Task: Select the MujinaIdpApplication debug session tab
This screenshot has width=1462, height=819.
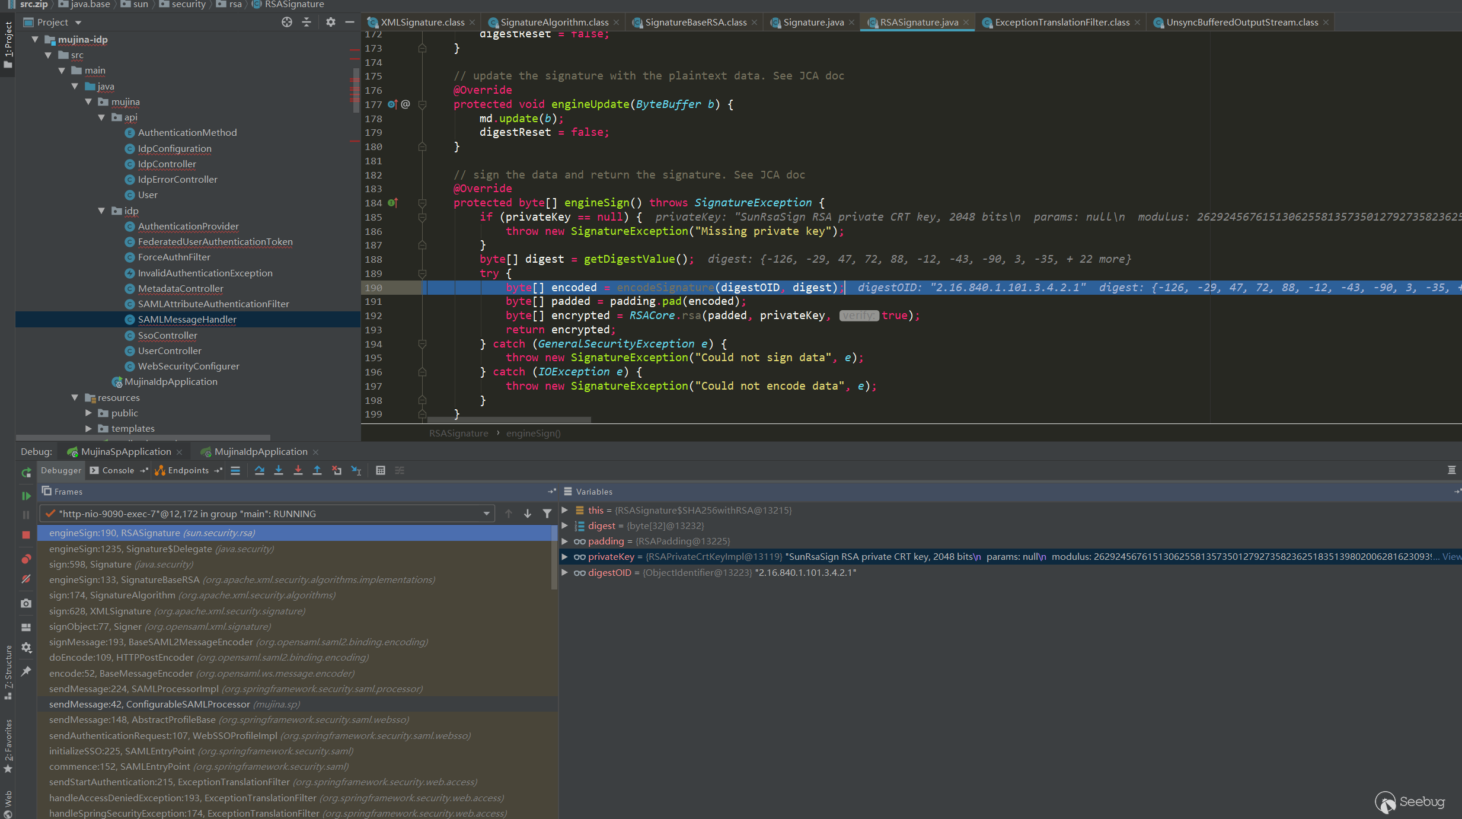Action: (260, 452)
